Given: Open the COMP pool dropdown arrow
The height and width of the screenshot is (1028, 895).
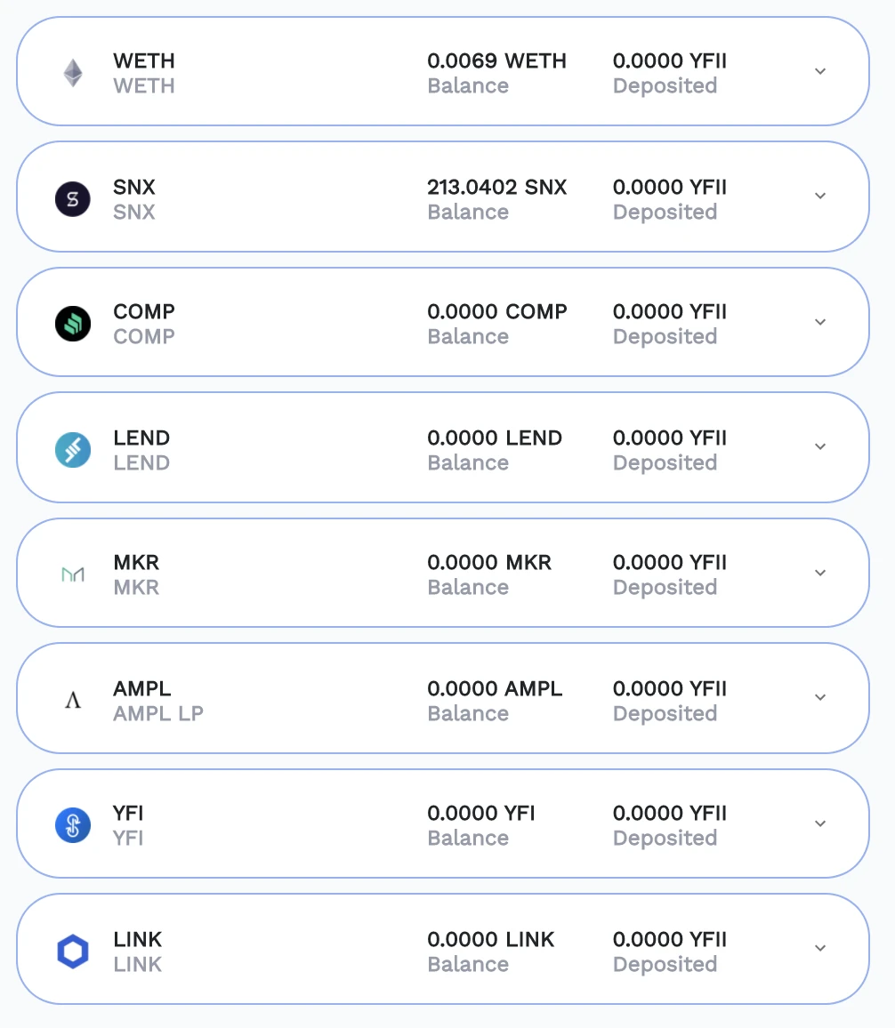Looking at the screenshot, I should point(819,322).
